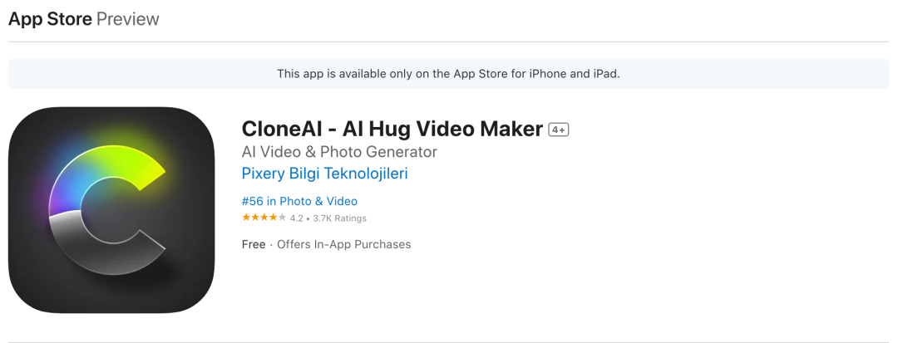Screen dimensions: 898x343
Task: Select the second orange rating star
Action: pyautogui.click(x=255, y=218)
